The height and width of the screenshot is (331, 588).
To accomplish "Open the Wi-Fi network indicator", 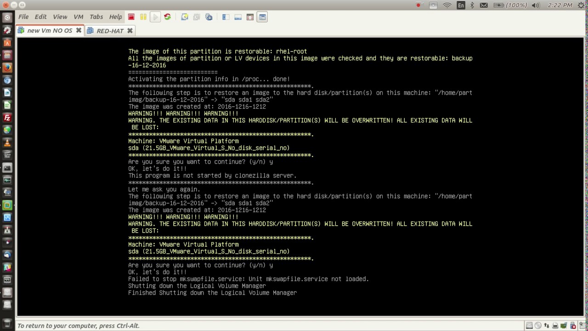I will (447, 5).
